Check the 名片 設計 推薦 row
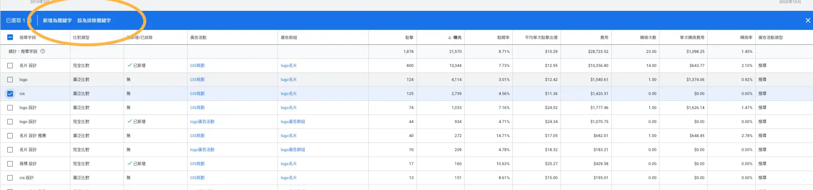Viewport: 813px width, 190px height. (10, 136)
